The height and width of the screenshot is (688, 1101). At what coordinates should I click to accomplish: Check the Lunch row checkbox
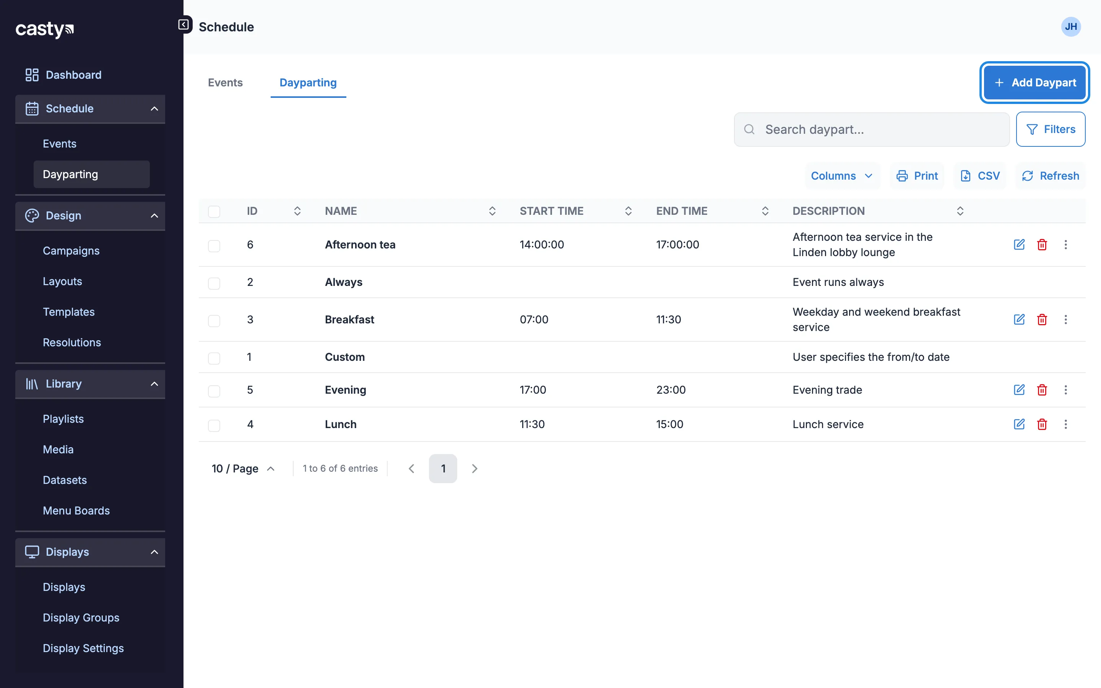tap(214, 425)
